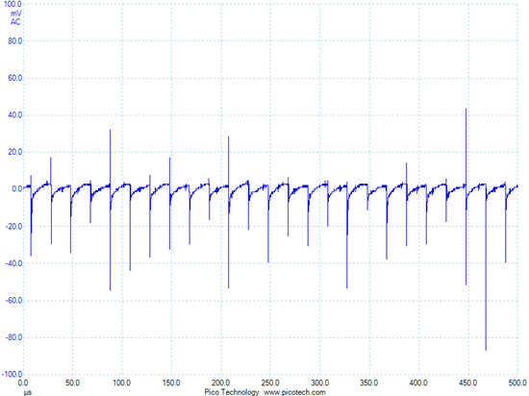Click the -100.0 bottom voltage label

click(x=13, y=375)
